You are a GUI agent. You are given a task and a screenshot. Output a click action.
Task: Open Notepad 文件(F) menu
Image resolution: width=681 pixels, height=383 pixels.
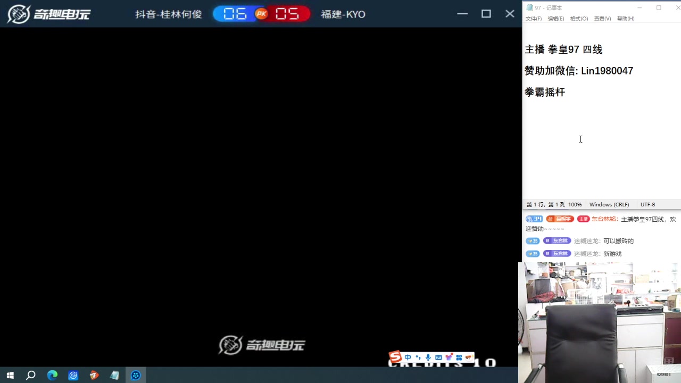(534, 19)
